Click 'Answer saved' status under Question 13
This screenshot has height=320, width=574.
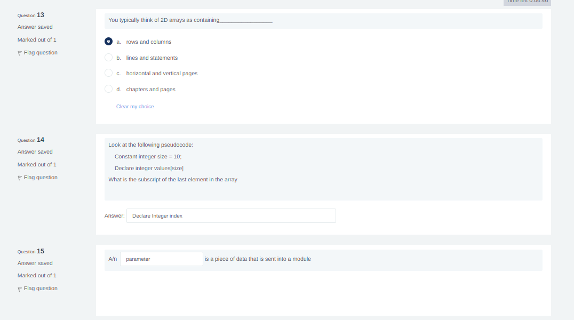35,27
